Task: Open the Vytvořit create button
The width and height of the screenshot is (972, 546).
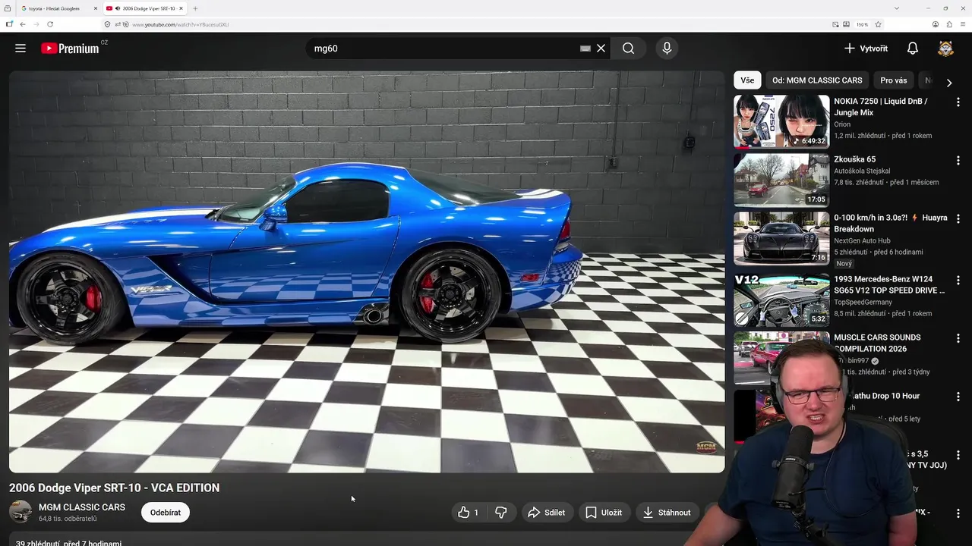Action: point(866,48)
